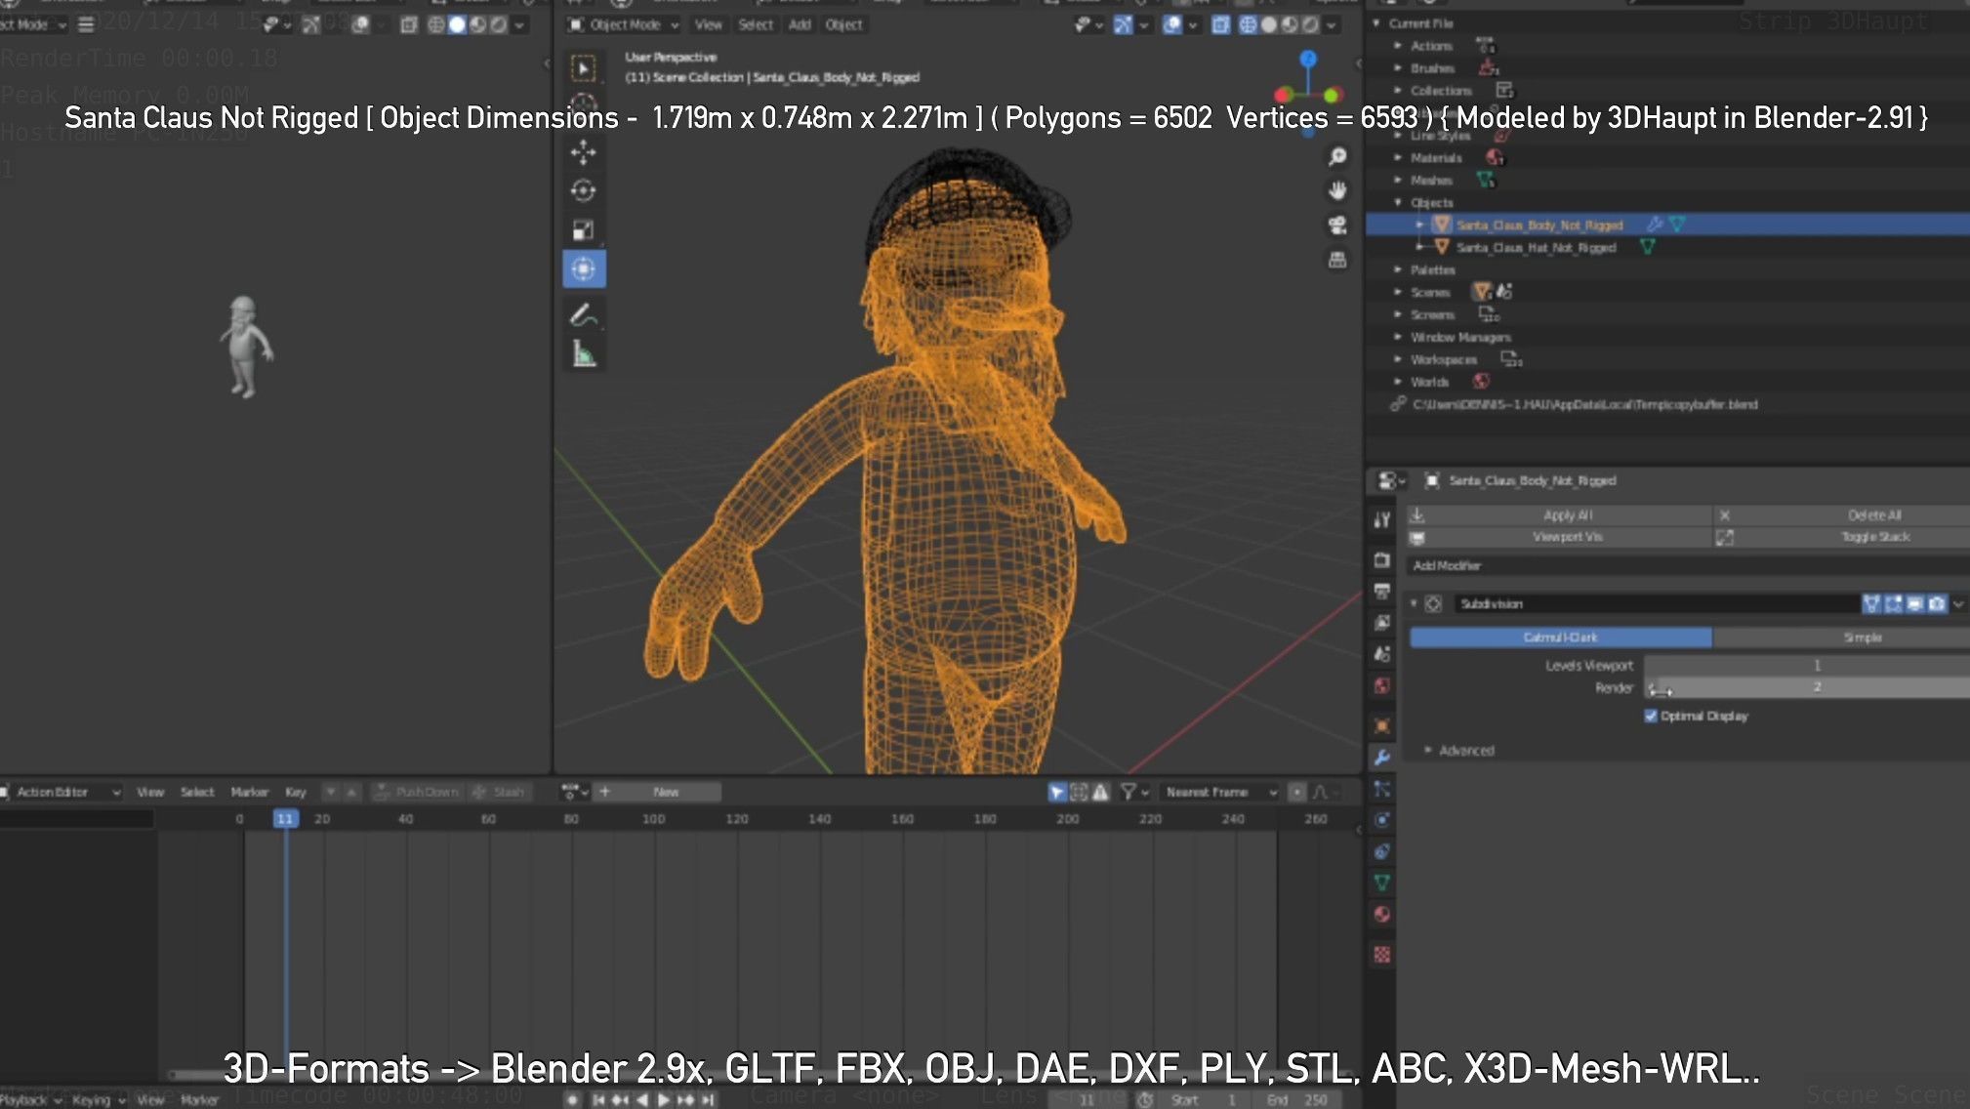Expand the Materials outliner entry
Image resolution: width=1970 pixels, height=1109 pixels.
tap(1398, 158)
